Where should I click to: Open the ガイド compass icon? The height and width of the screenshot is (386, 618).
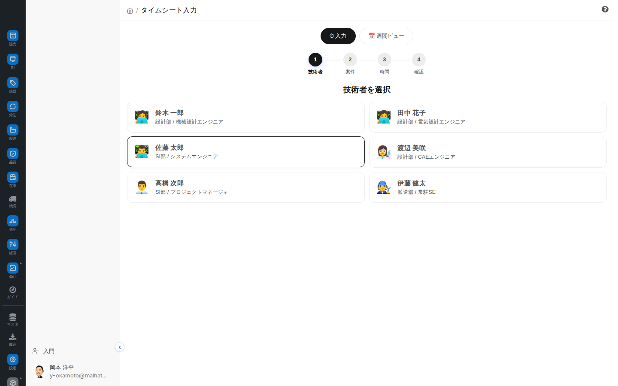[x=13, y=290]
